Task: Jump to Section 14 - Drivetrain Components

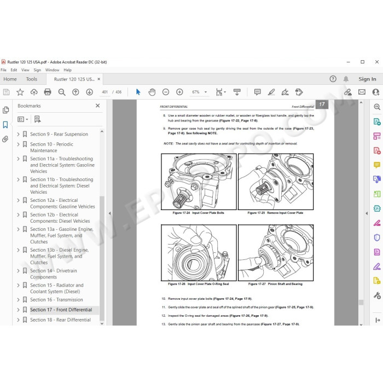Action: (x=54, y=274)
